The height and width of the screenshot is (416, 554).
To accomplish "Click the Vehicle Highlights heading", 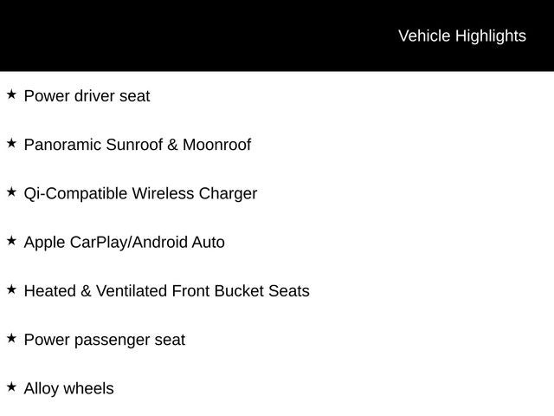I will click(x=462, y=36).
